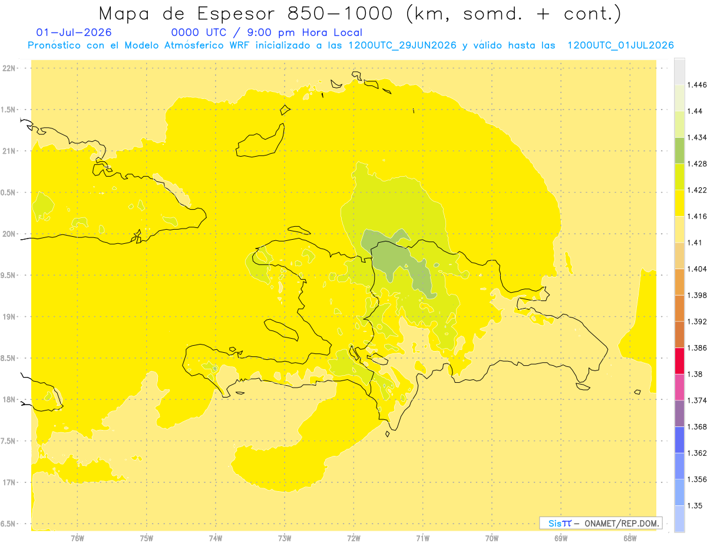This screenshot has width=707, height=546.
Task: Click the 75W longitude axis label
Action: 146,538
